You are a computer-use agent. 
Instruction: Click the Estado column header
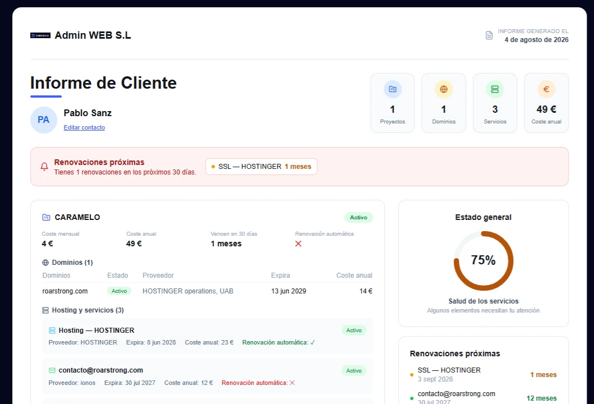[117, 276]
